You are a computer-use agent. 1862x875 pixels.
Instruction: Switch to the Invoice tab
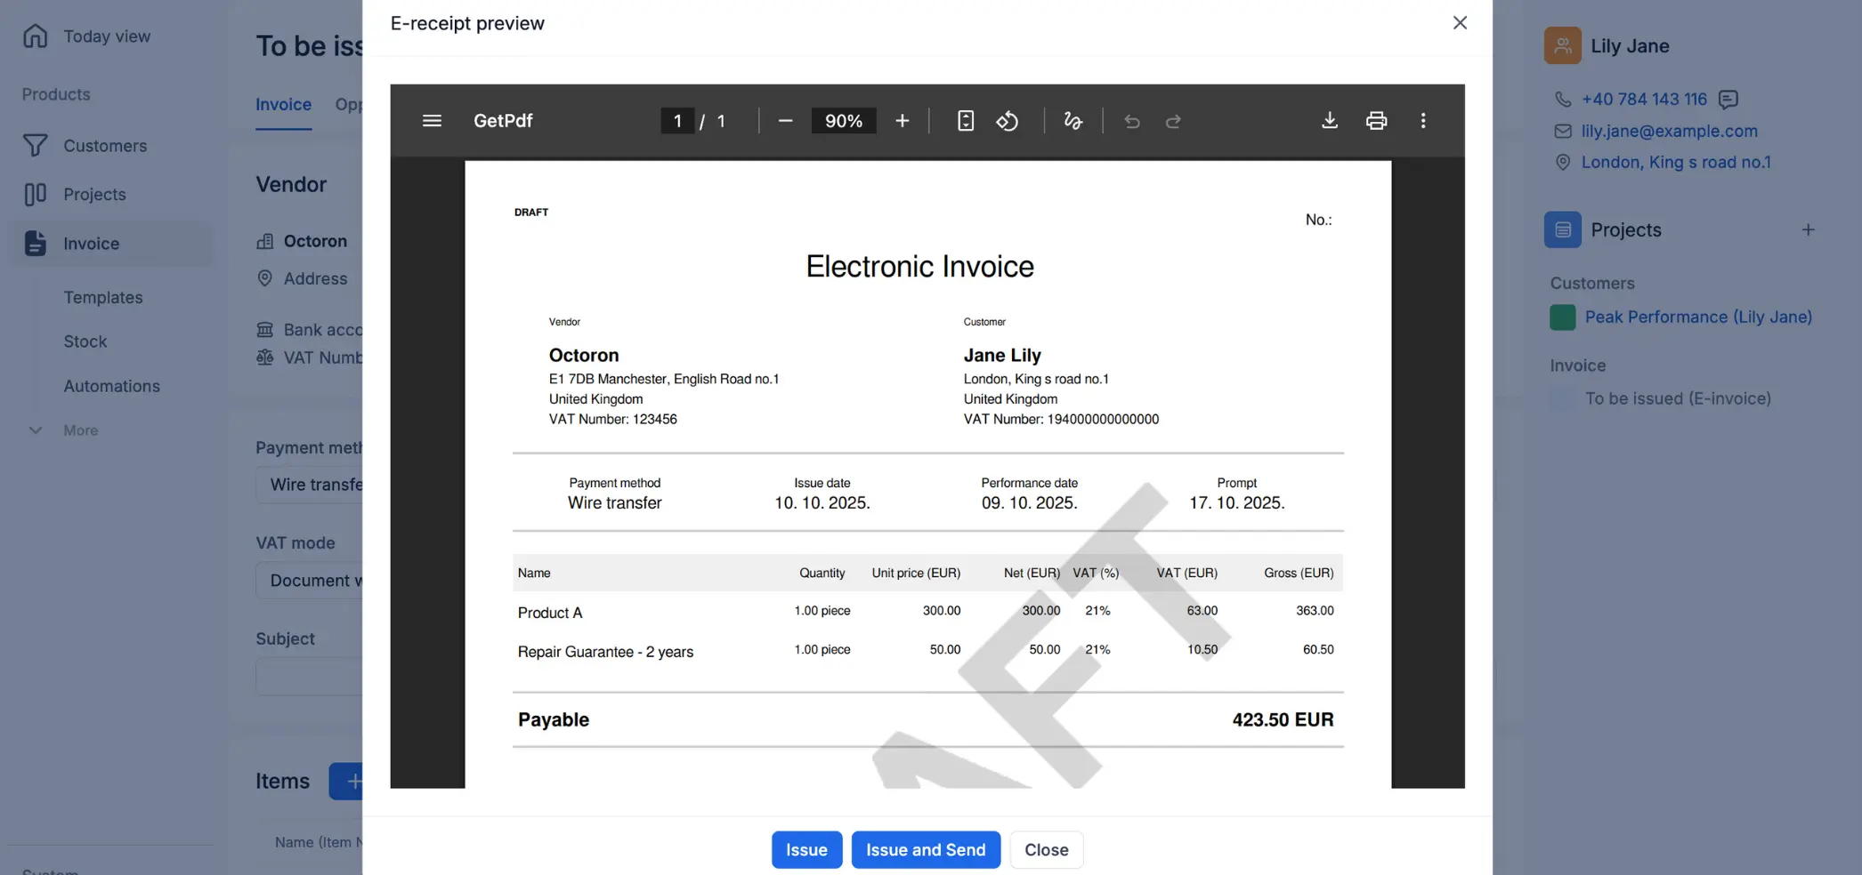click(283, 105)
